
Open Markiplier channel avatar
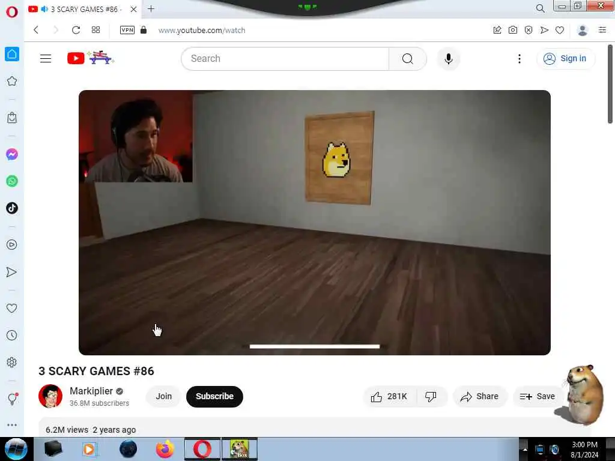click(x=50, y=396)
